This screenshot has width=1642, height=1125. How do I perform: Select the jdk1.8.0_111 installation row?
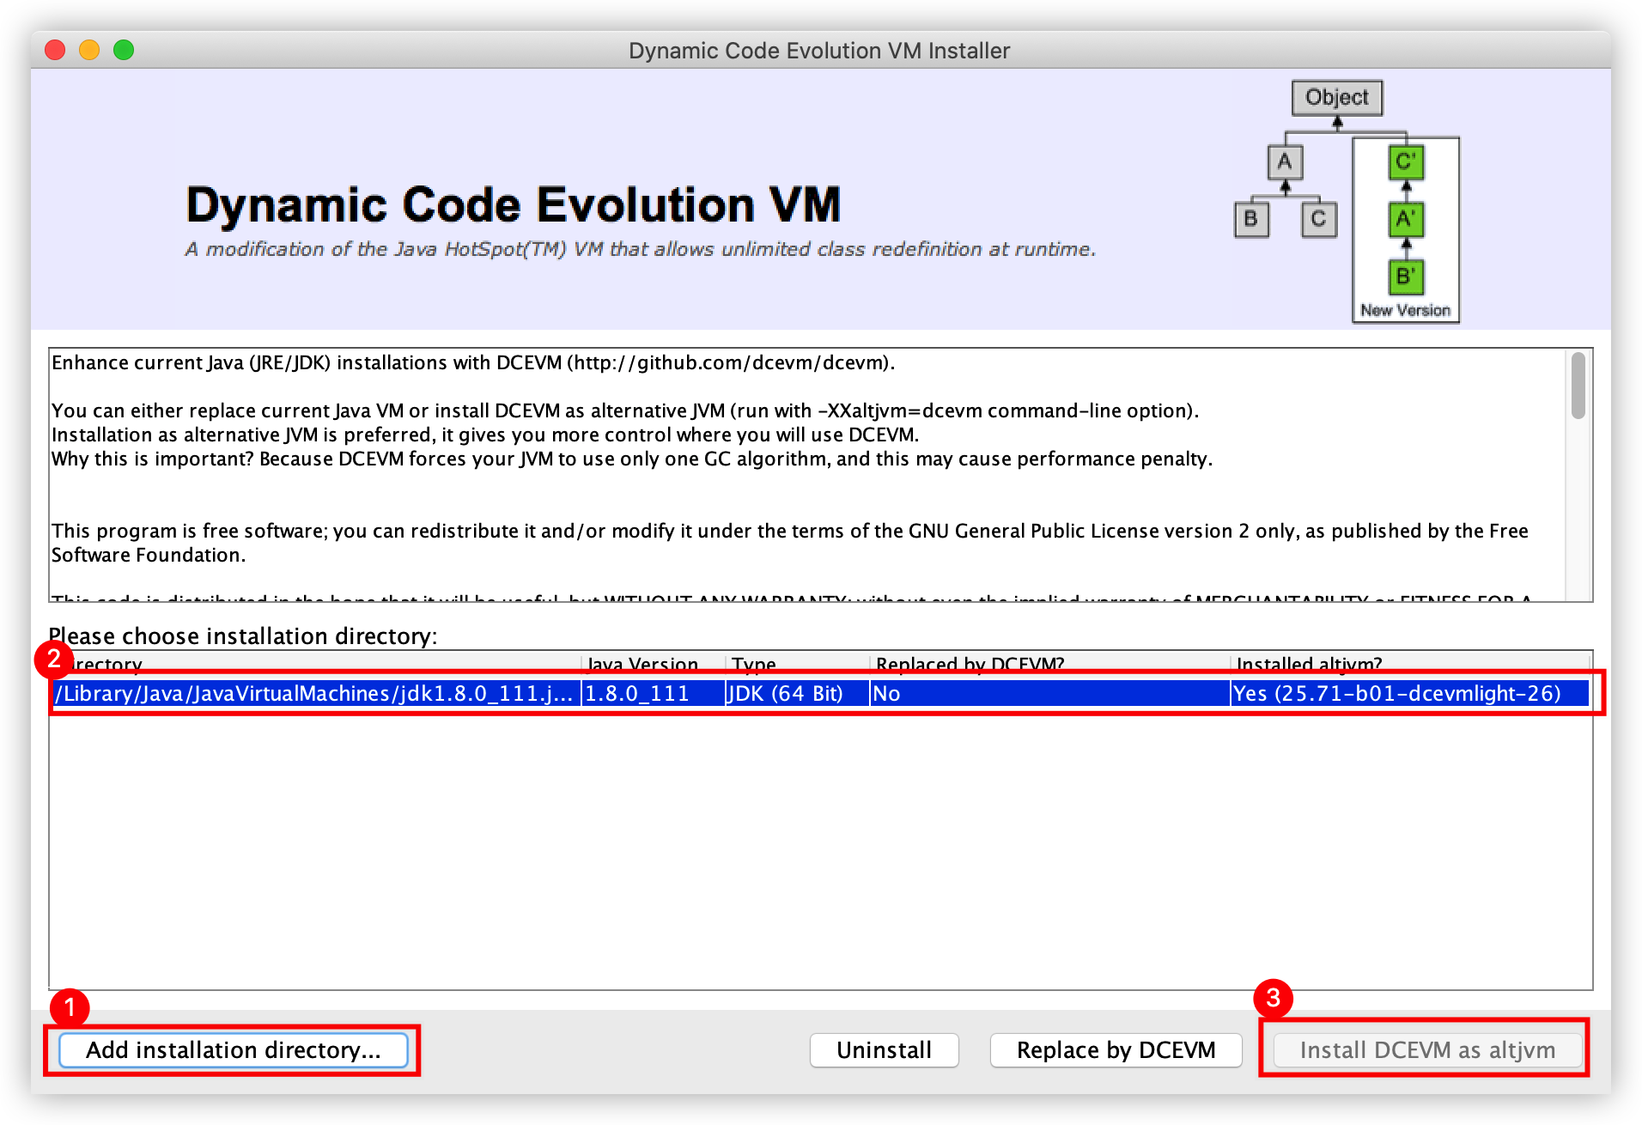coord(820,693)
